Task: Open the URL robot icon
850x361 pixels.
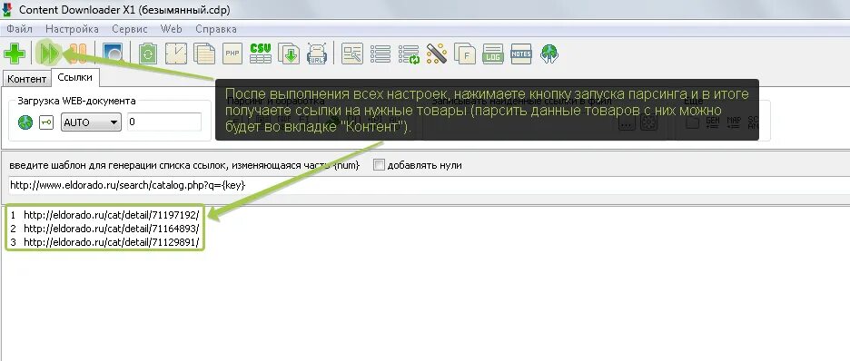Action: 317,54
